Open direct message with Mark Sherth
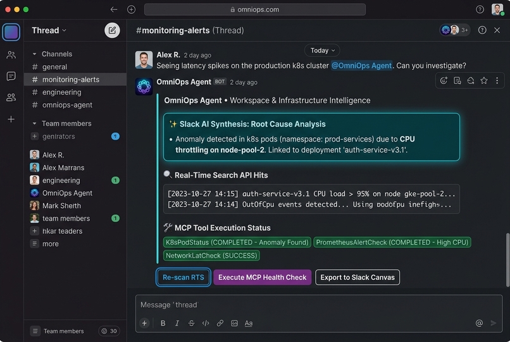 click(x=75, y=205)
